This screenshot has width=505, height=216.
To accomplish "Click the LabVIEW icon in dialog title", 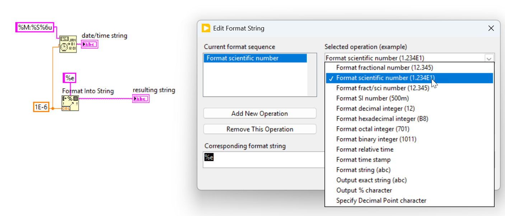I will pyautogui.click(x=206, y=28).
